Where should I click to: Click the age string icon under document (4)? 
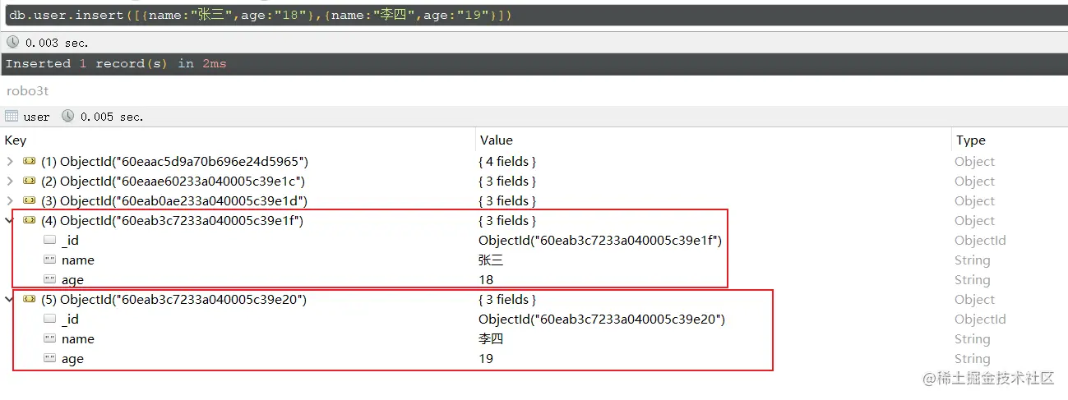point(49,280)
